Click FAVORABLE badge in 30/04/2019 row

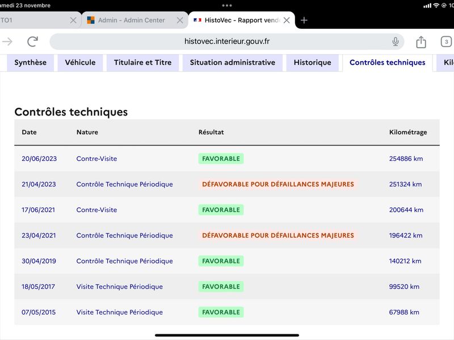pos(221,261)
